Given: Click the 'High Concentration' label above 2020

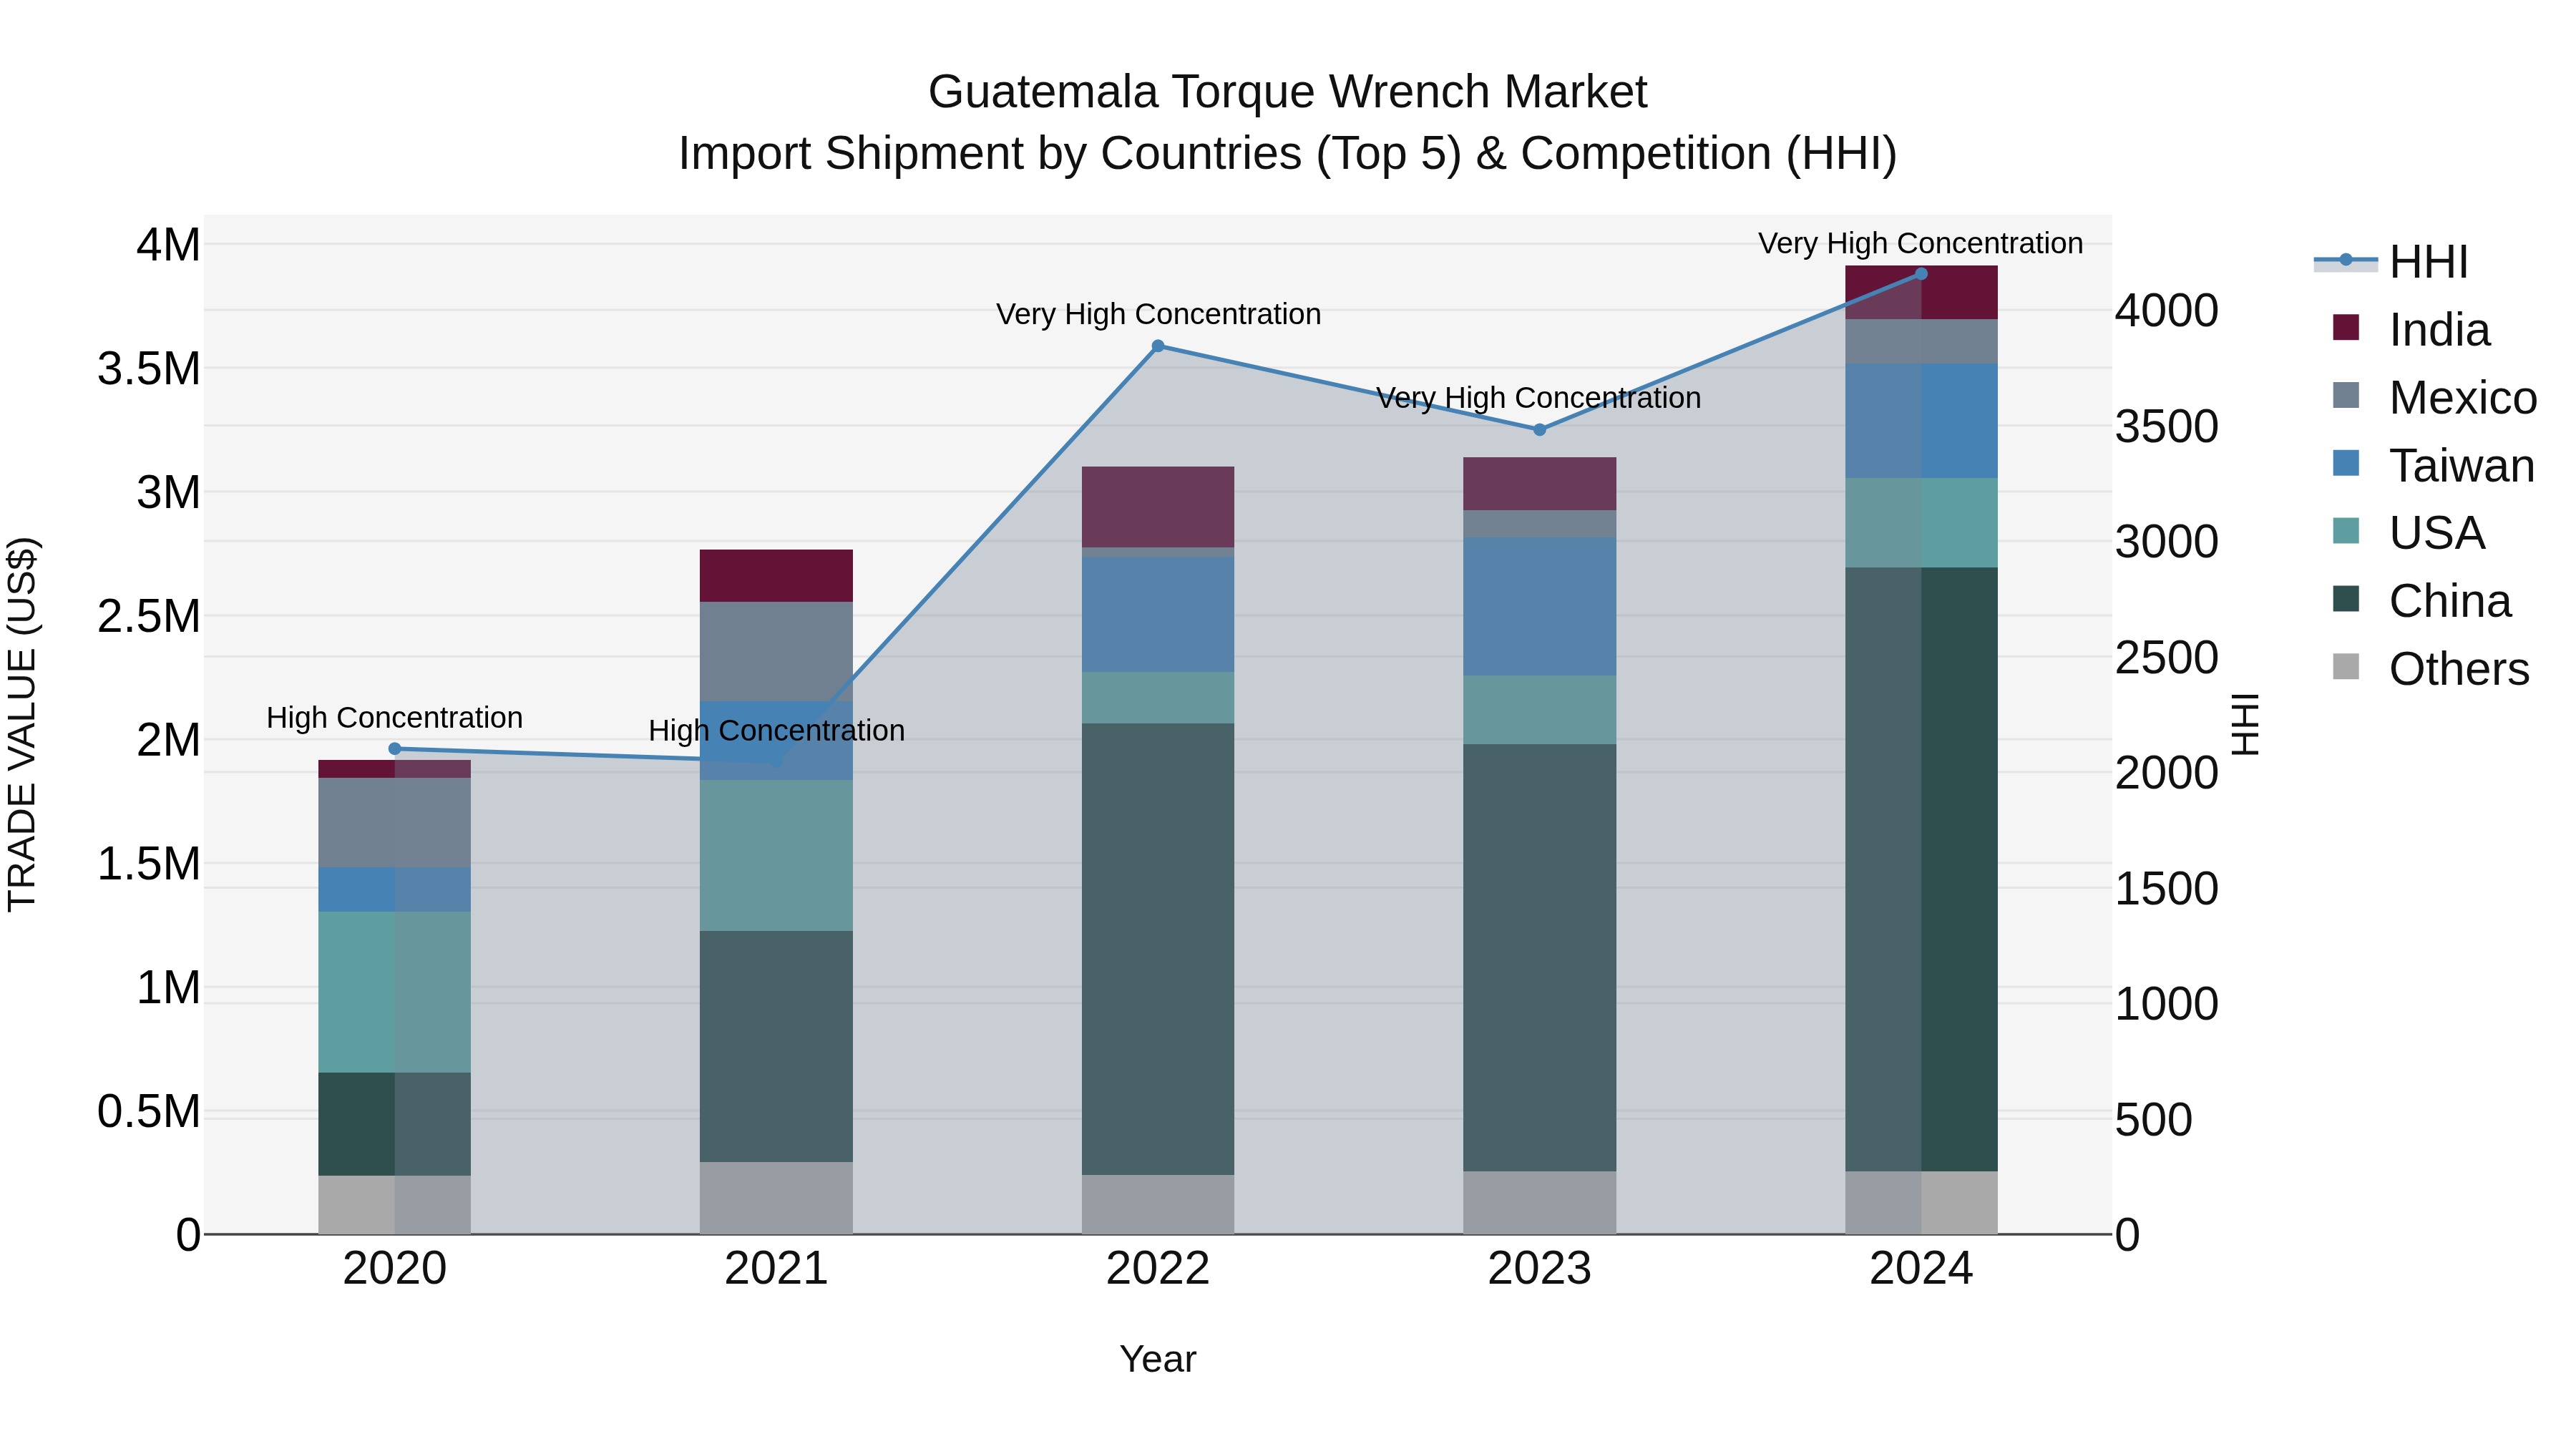Looking at the screenshot, I should point(394,718).
